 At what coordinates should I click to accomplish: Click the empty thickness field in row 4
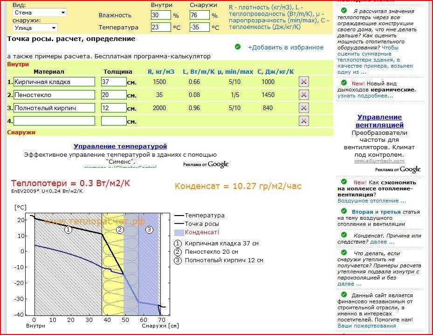point(114,121)
